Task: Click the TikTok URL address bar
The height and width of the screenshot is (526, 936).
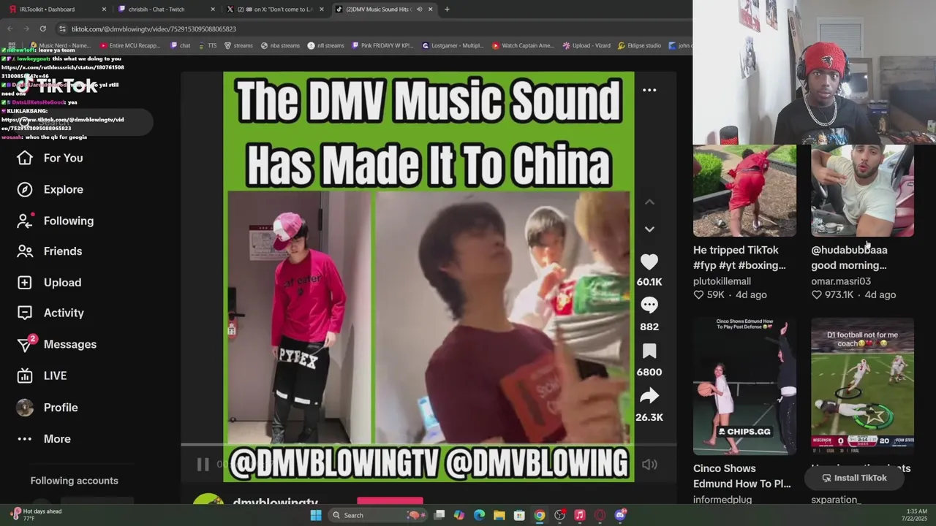Action: click(x=373, y=29)
